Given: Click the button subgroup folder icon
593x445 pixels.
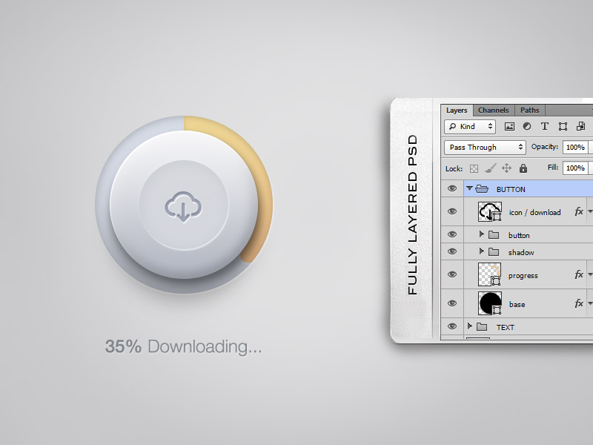Looking at the screenshot, I should pos(494,234).
